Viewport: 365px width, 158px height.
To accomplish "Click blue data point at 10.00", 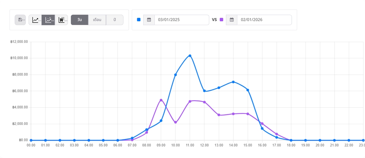I will click(x=176, y=75).
